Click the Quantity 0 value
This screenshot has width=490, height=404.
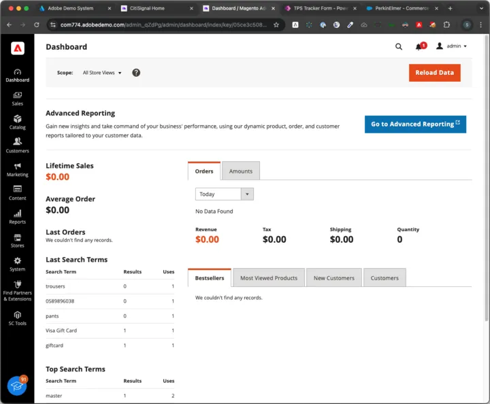(399, 239)
